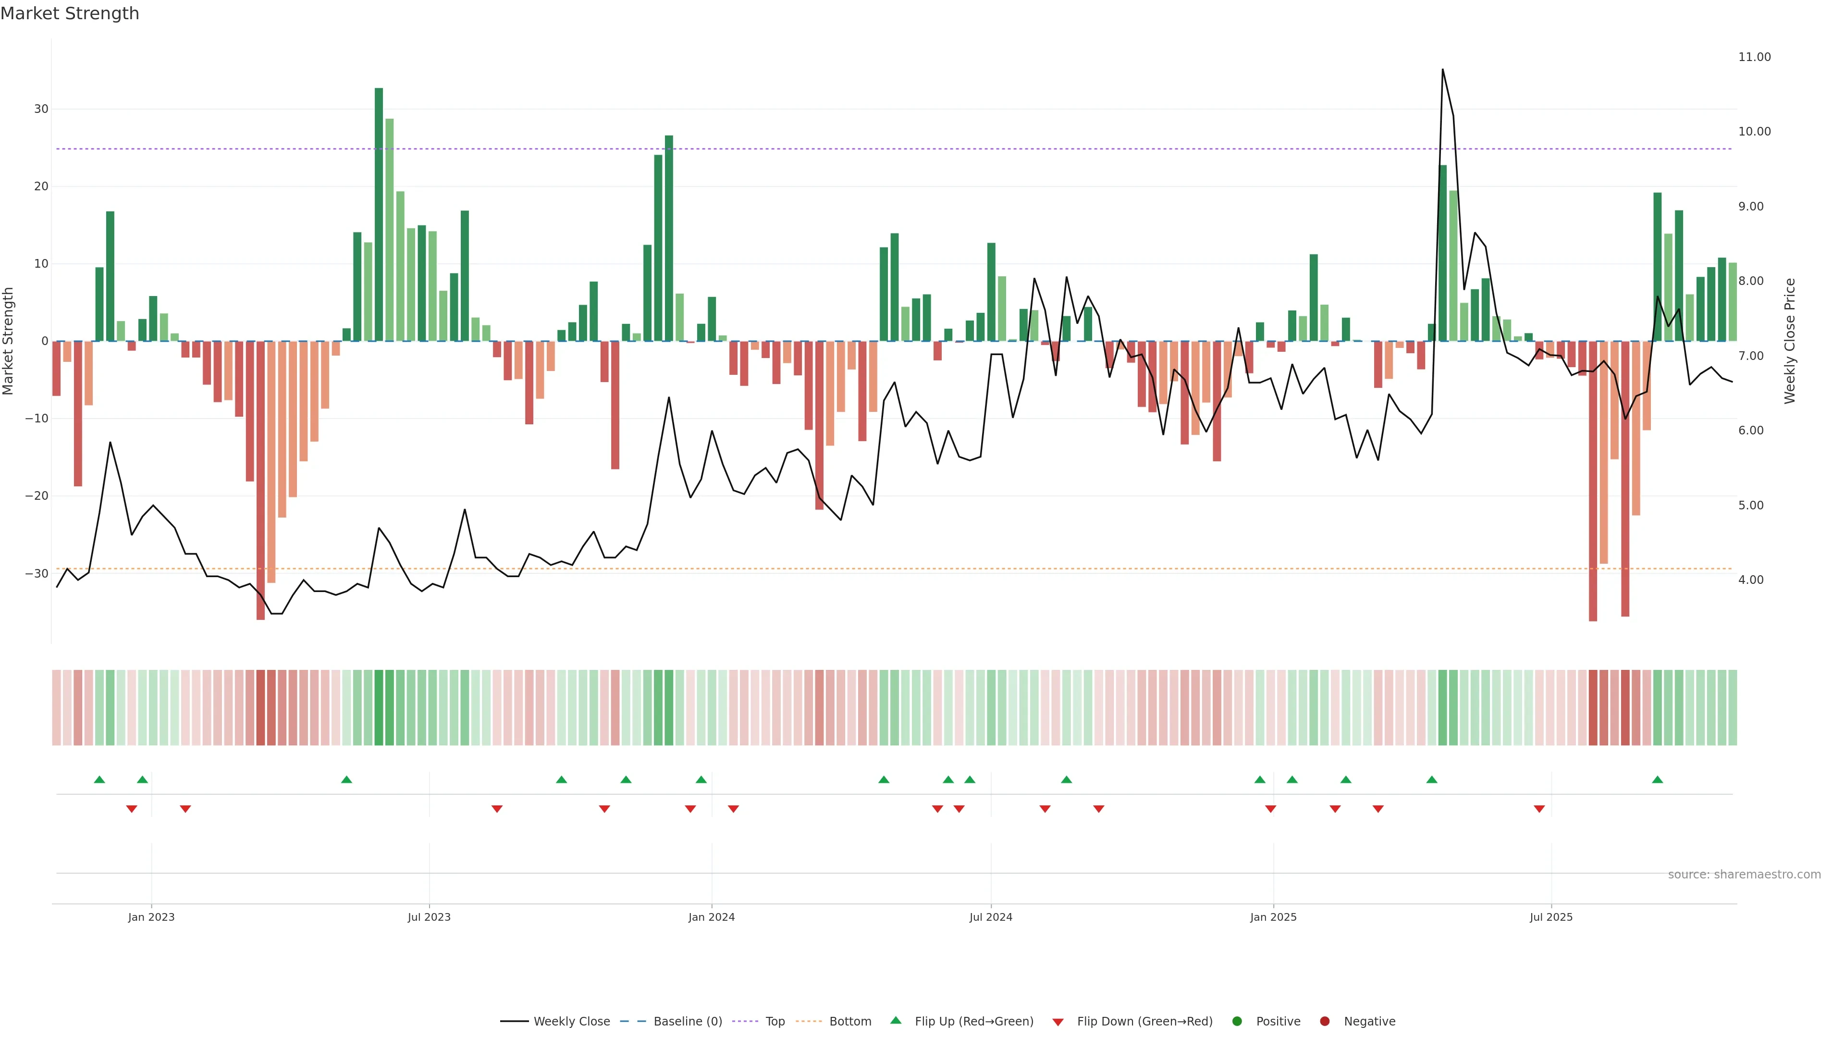Click the first green flip-up triangle marker
The height and width of the screenshot is (1038, 1845).
(x=99, y=779)
